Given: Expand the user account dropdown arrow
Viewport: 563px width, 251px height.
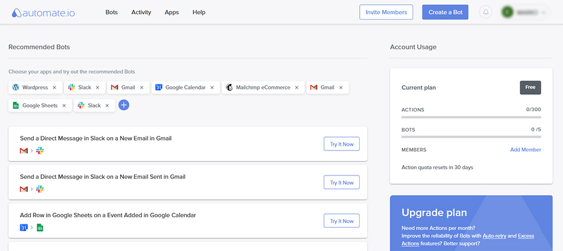Looking at the screenshot, I should coord(544,13).
